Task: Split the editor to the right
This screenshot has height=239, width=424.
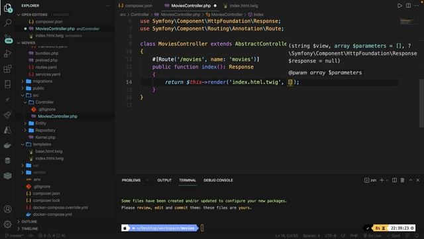Action: (408, 6)
